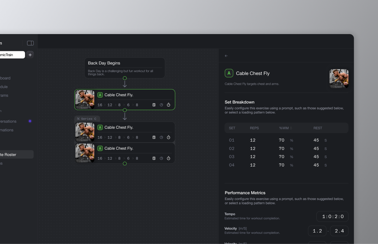Click the stopwatch icon on the upper Series C card
The image size is (378, 244).
tap(169, 137)
